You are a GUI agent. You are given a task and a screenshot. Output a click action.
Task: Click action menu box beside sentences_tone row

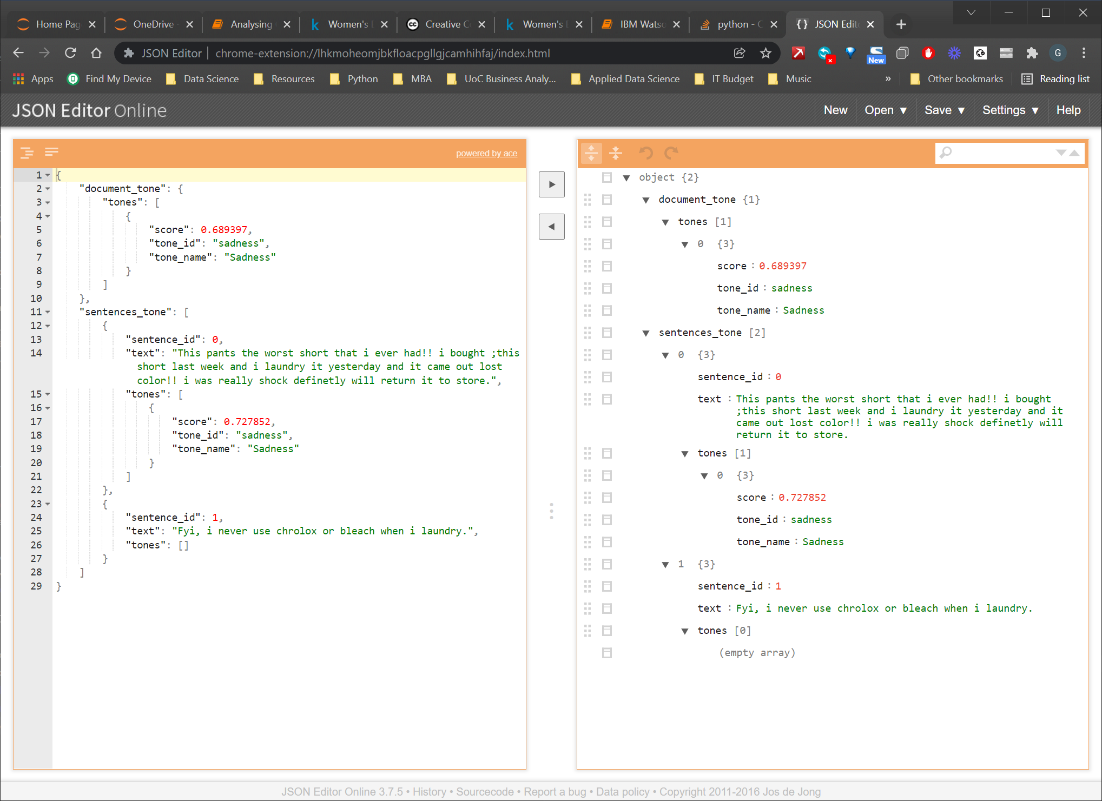pyautogui.click(x=607, y=333)
